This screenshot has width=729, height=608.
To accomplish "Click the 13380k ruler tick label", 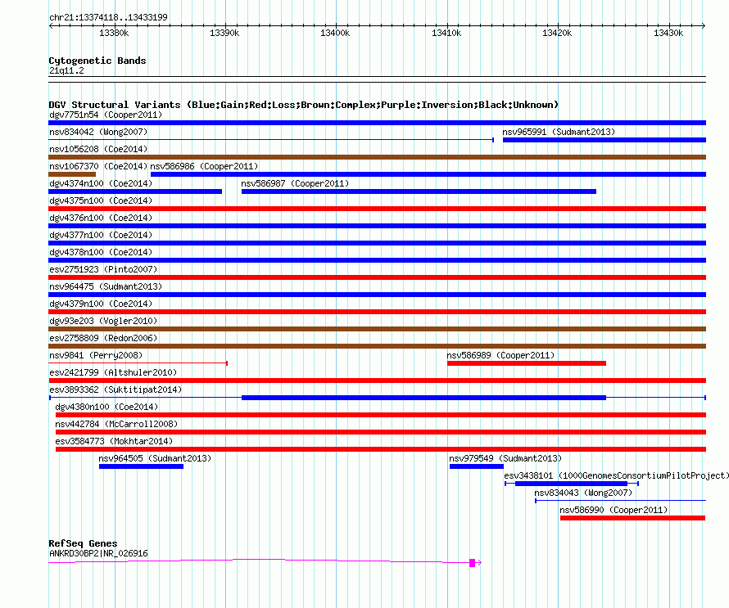I will tap(114, 33).
